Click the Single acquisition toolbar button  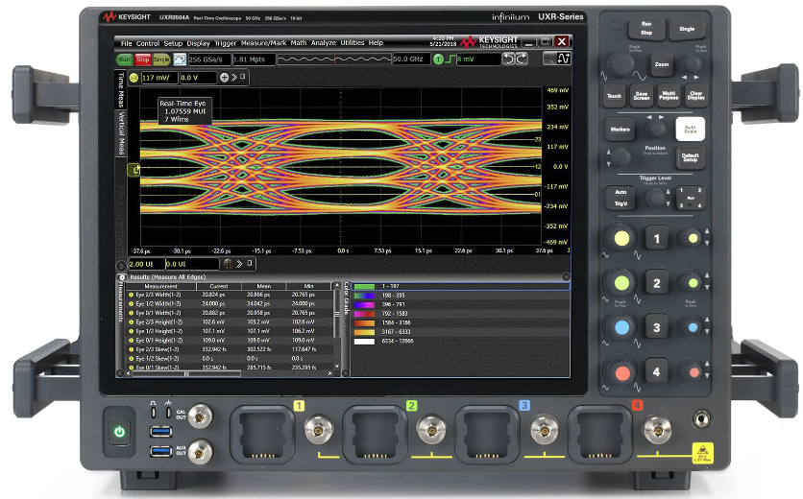click(163, 59)
